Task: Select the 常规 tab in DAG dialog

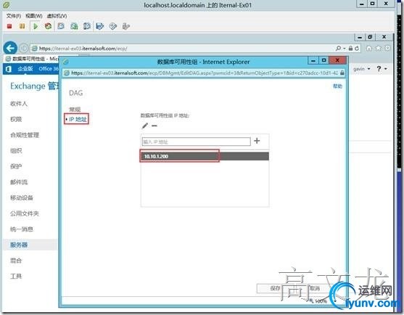Action: pyautogui.click(x=75, y=110)
